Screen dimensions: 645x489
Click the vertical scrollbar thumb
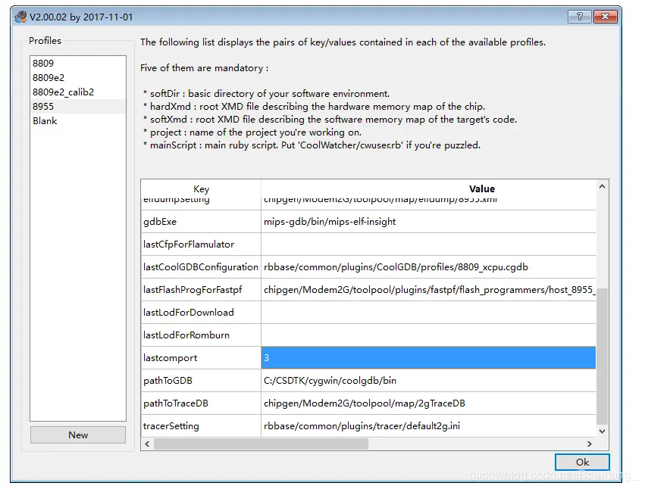(602, 356)
